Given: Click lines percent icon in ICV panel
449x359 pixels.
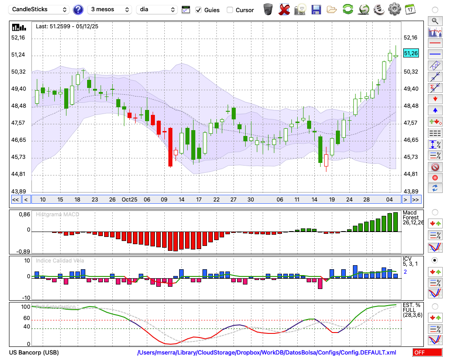Looking at the screenshot, I should (435, 283).
